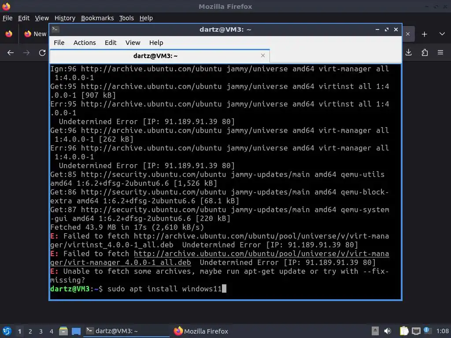
Task: Expand Firefox list all tabs chevron
Action: tap(442, 34)
